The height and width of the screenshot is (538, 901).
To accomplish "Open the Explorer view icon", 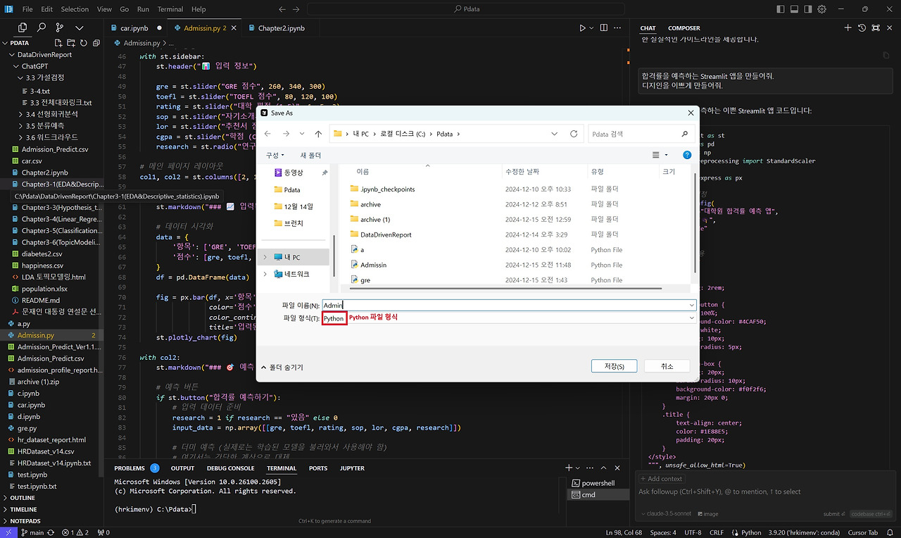I will pos(23,27).
